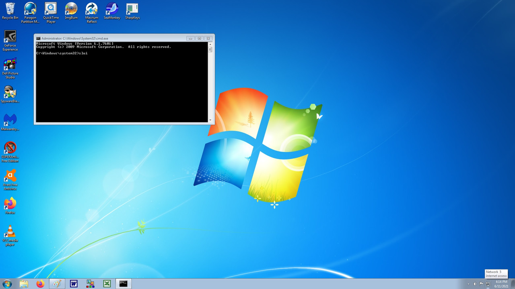Select the SUPERAntiSpyware Free Edition icon

click(10, 152)
